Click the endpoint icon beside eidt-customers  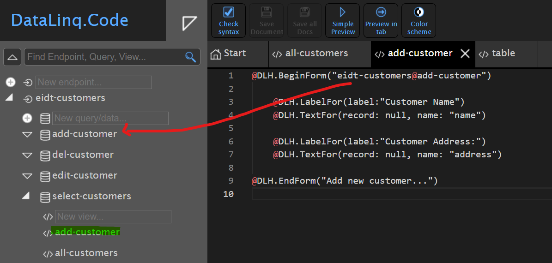pos(28,98)
